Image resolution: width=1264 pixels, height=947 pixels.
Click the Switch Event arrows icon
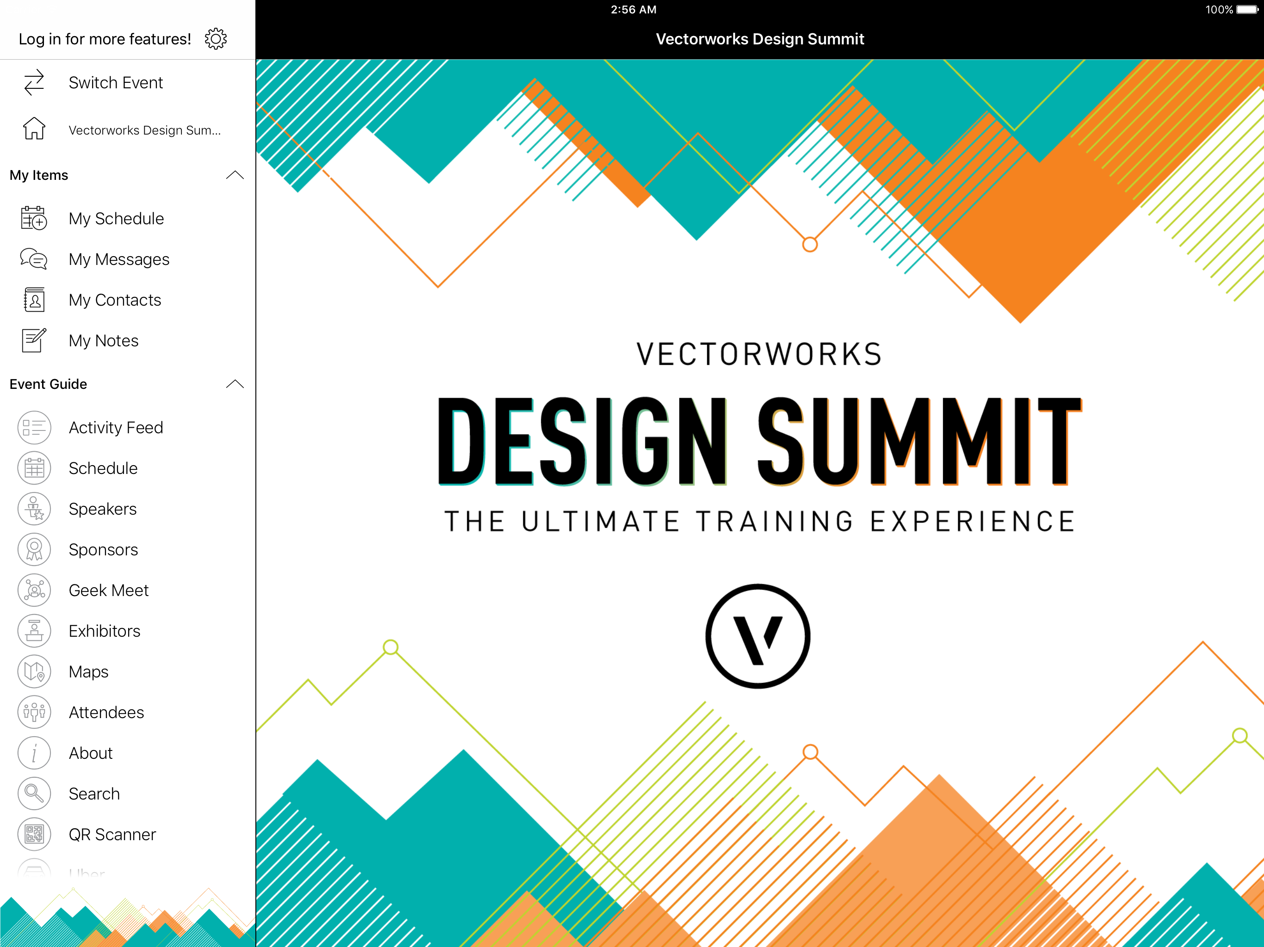click(34, 83)
